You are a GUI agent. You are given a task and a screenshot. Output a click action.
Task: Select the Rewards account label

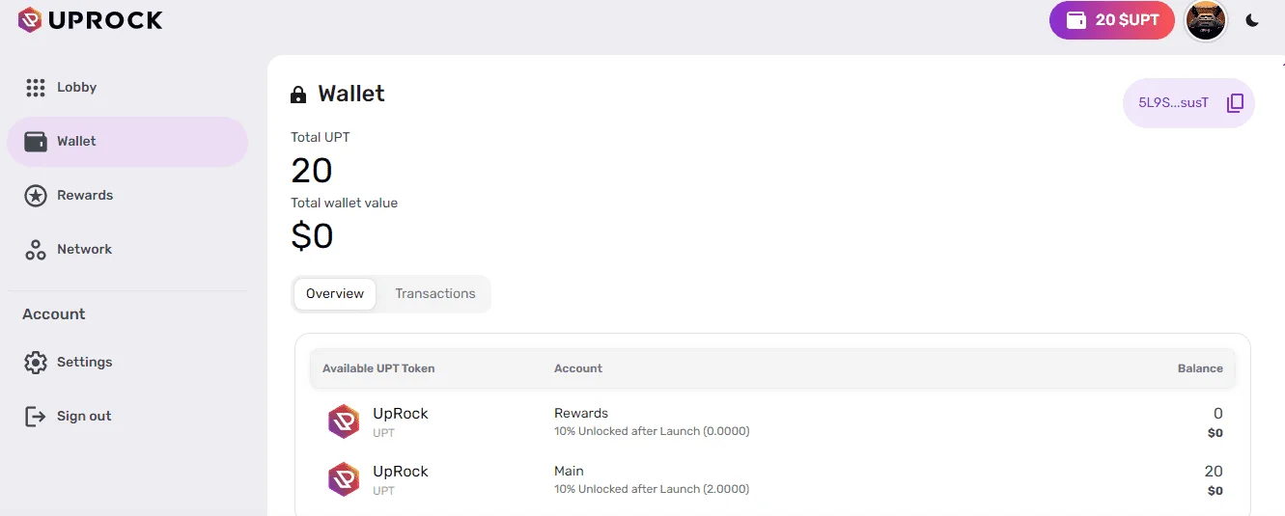click(x=581, y=414)
